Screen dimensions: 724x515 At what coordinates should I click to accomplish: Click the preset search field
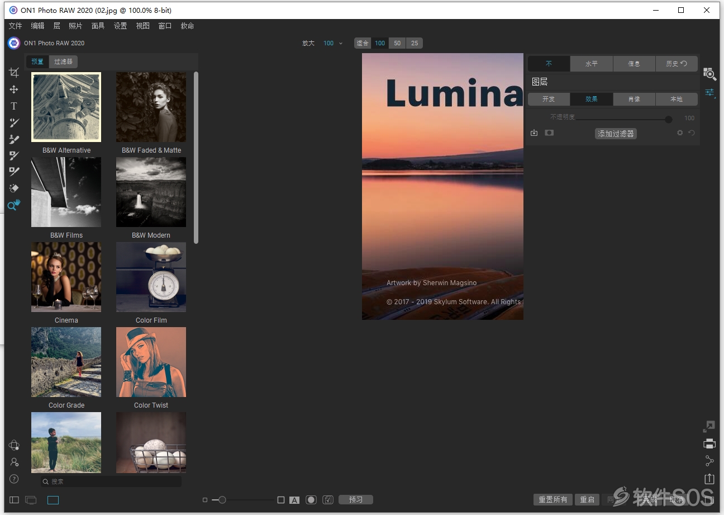coord(111,481)
